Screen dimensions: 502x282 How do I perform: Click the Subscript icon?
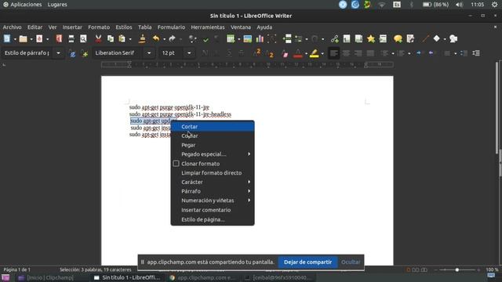270,53
